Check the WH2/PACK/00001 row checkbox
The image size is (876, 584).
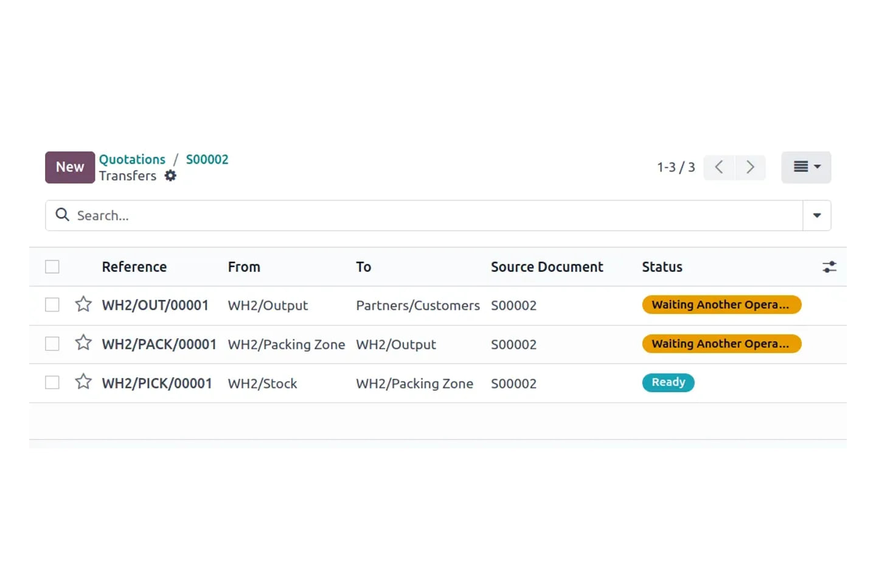click(52, 344)
